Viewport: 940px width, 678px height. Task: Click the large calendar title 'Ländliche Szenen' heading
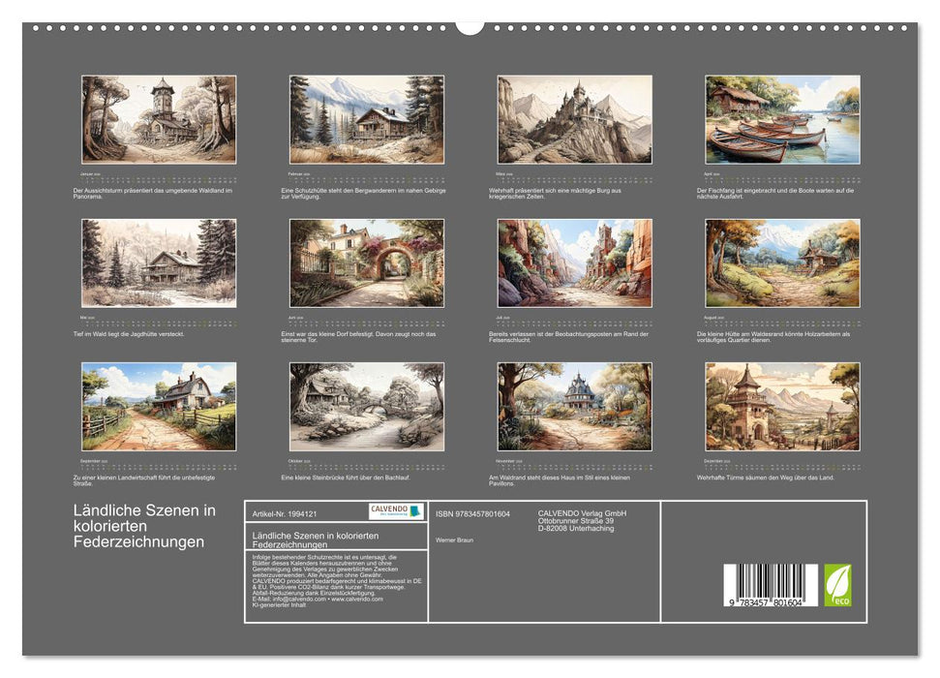pyautogui.click(x=144, y=526)
